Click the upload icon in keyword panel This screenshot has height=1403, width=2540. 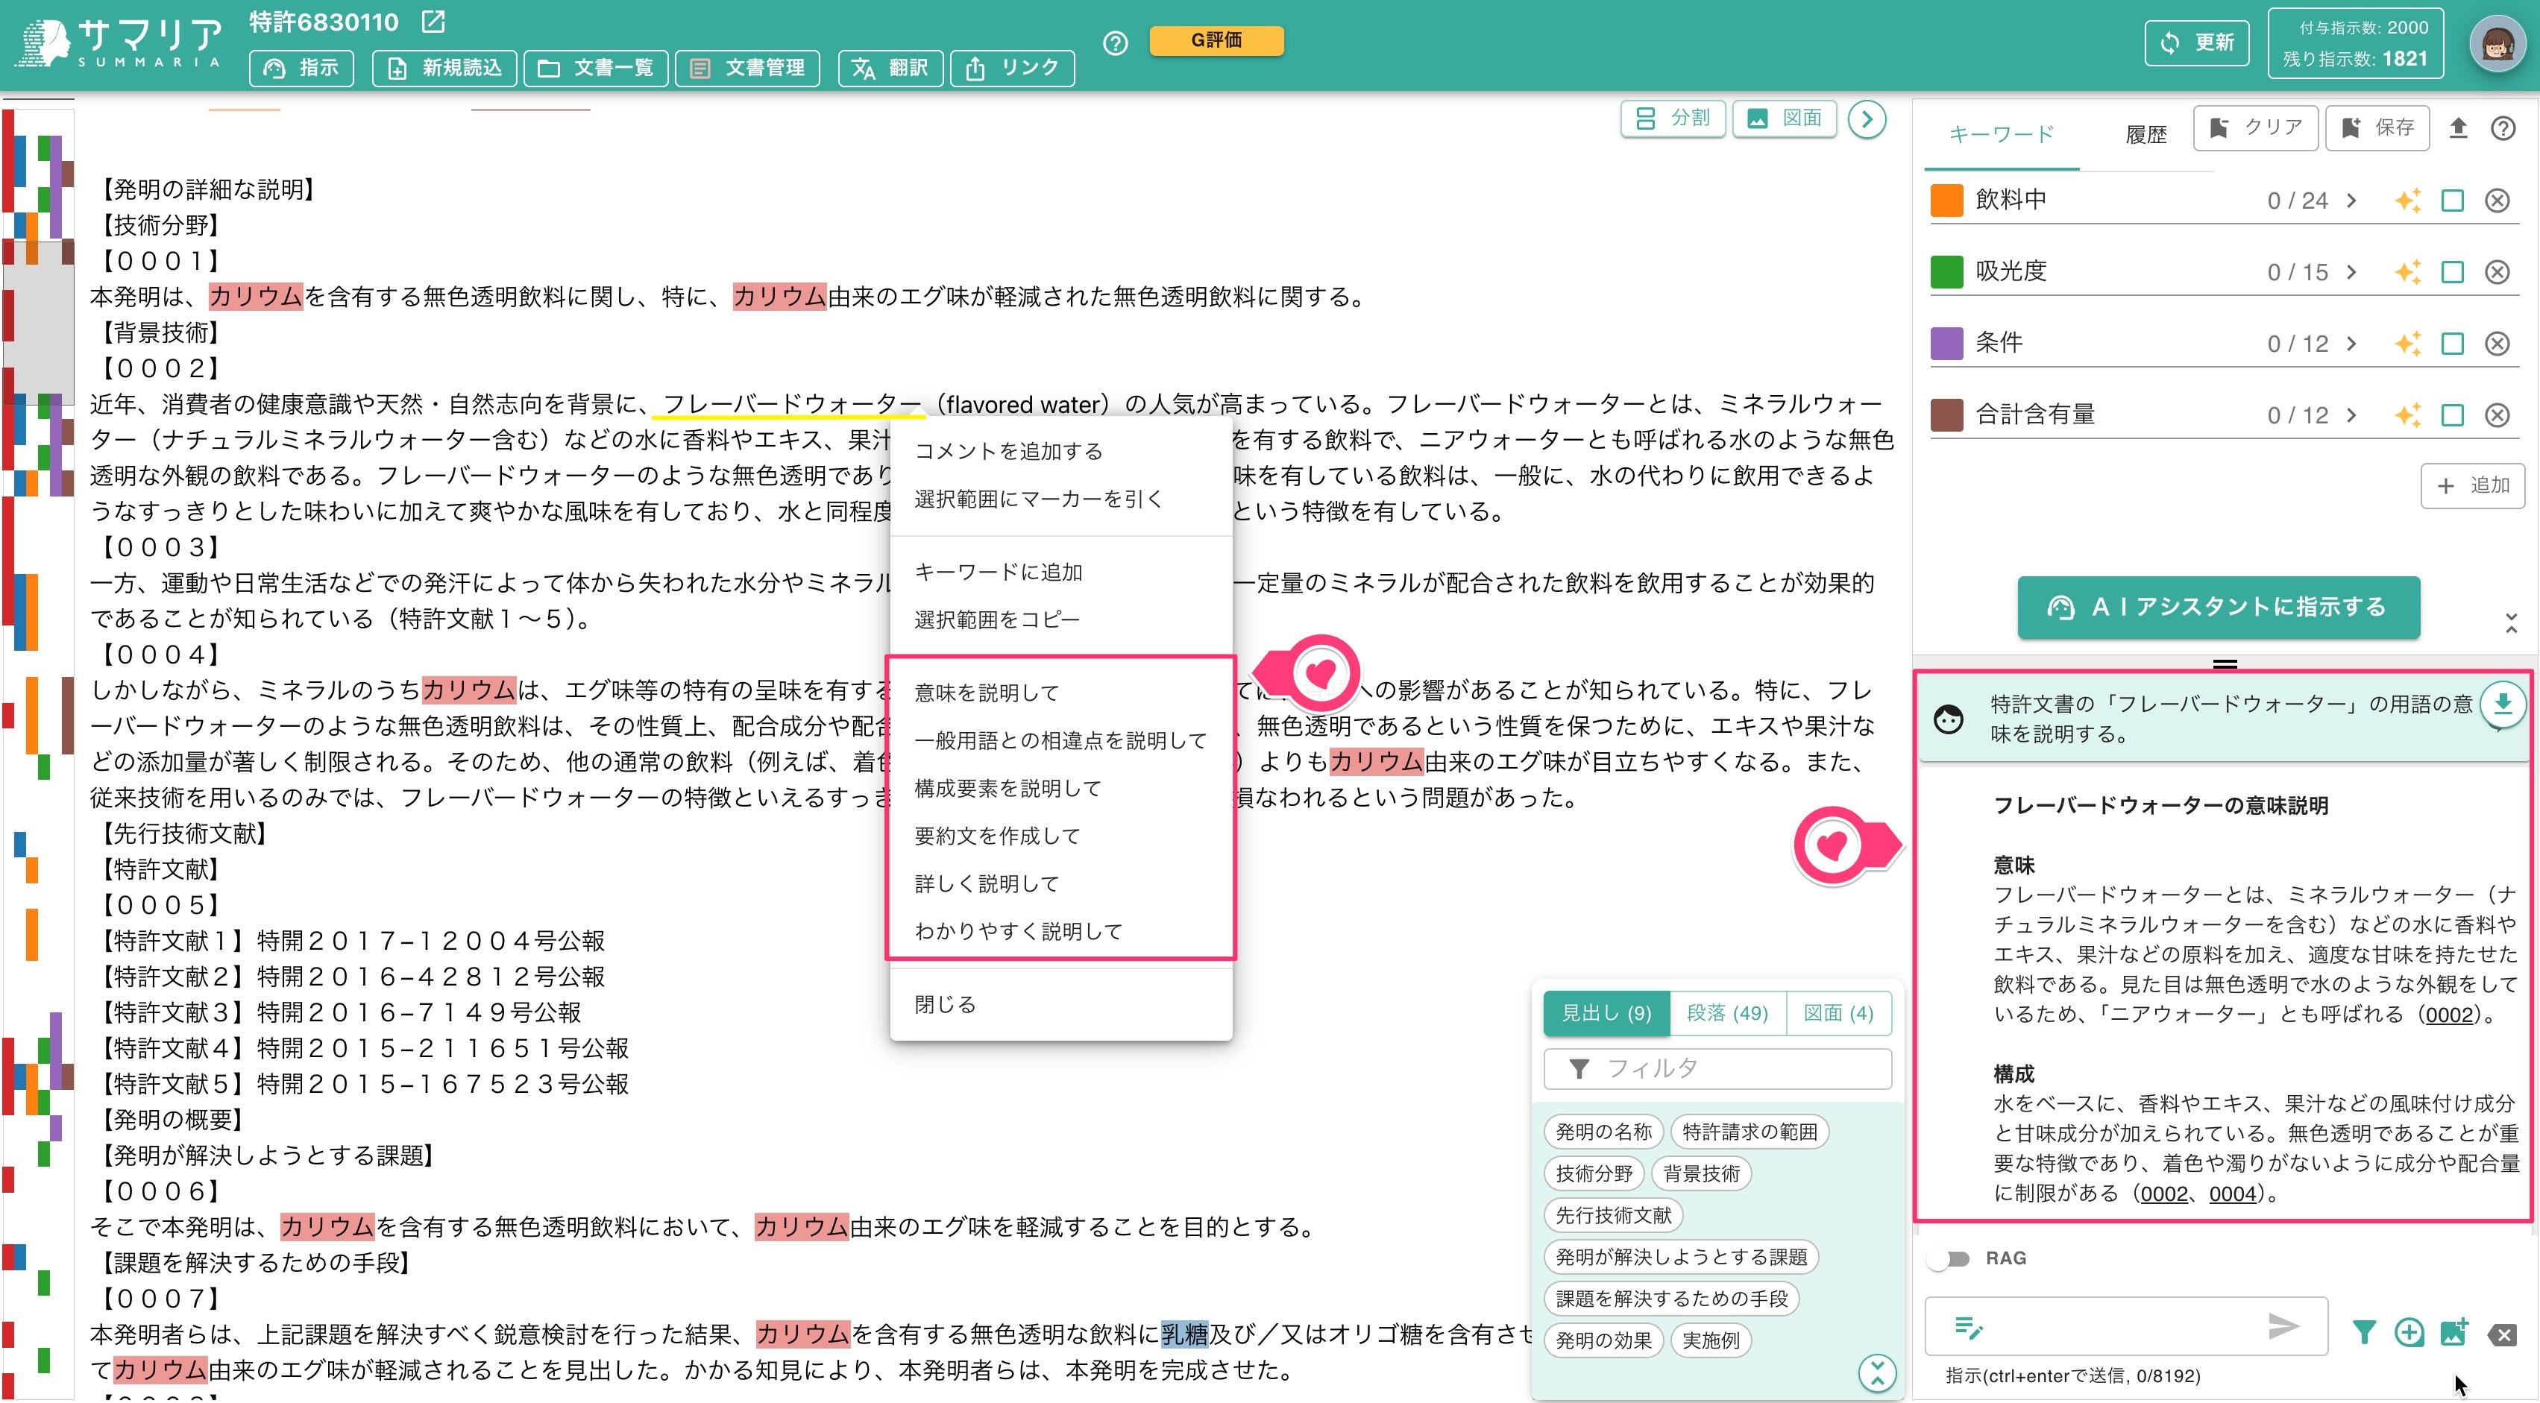click(2458, 128)
